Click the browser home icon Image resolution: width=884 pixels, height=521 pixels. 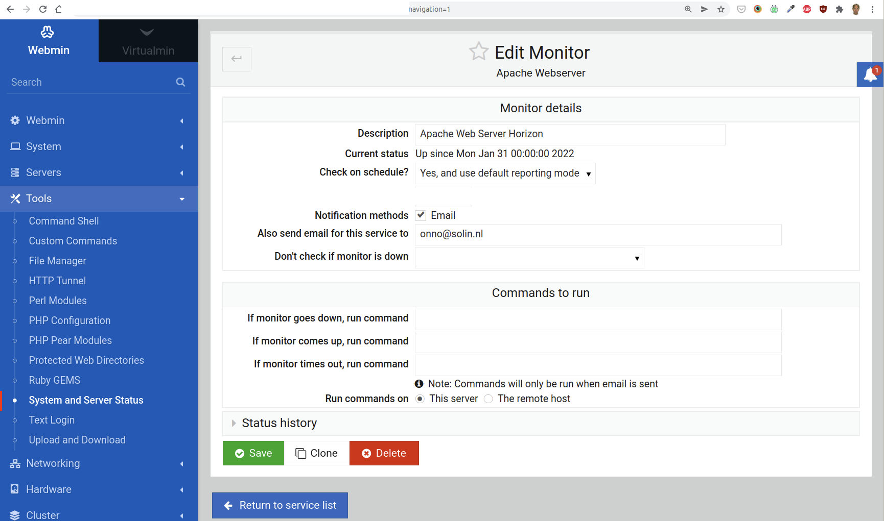(59, 9)
